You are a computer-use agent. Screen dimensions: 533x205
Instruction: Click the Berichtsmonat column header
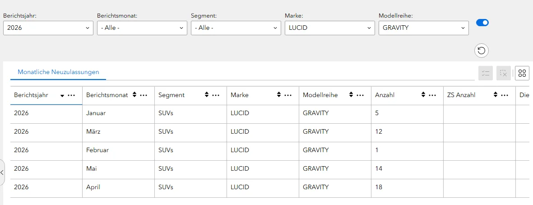coord(119,96)
